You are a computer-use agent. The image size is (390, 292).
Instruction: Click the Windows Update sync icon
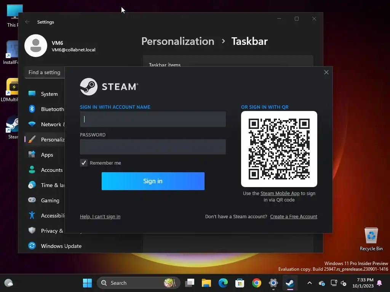pyautogui.click(x=32, y=246)
